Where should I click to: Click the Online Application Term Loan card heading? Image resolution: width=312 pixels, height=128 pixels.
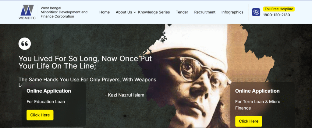pyautogui.click(x=257, y=91)
